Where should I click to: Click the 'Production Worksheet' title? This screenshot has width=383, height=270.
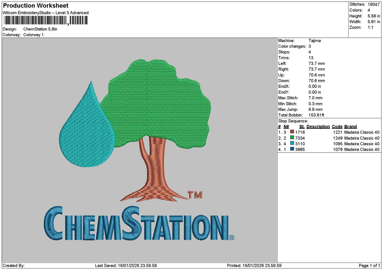pos(36,6)
